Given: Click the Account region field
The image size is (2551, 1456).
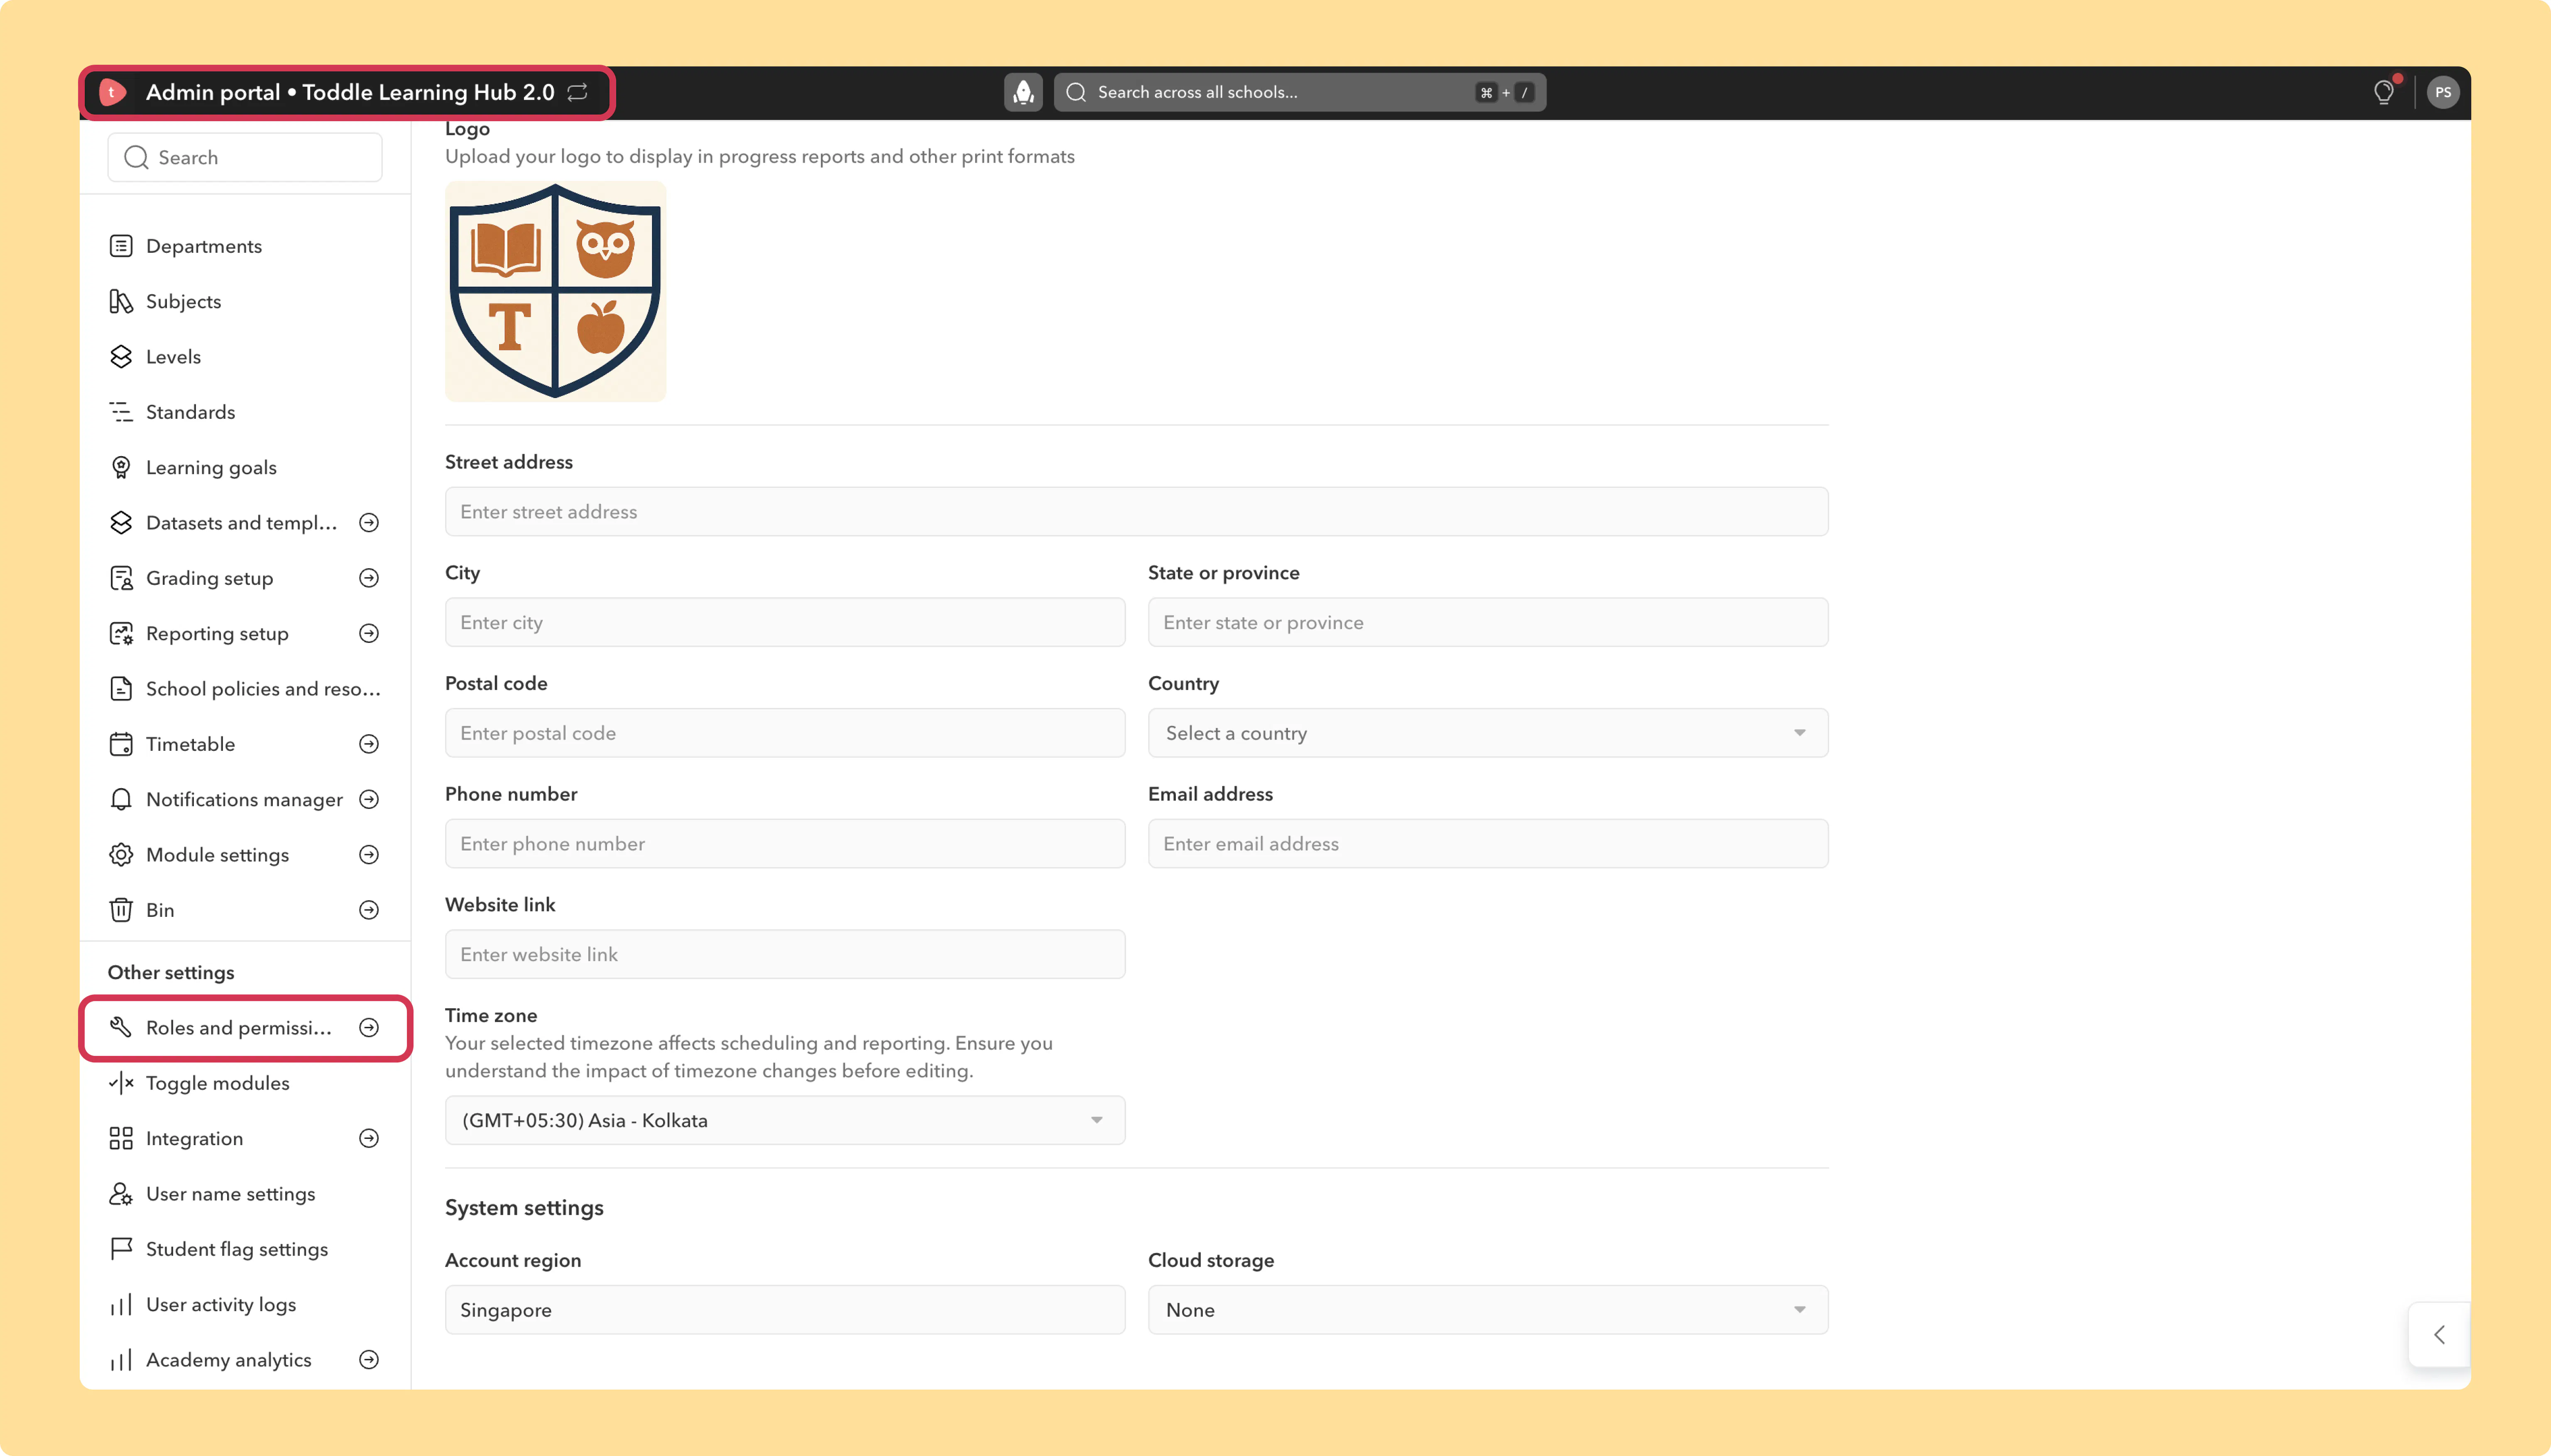Looking at the screenshot, I should 785,1310.
